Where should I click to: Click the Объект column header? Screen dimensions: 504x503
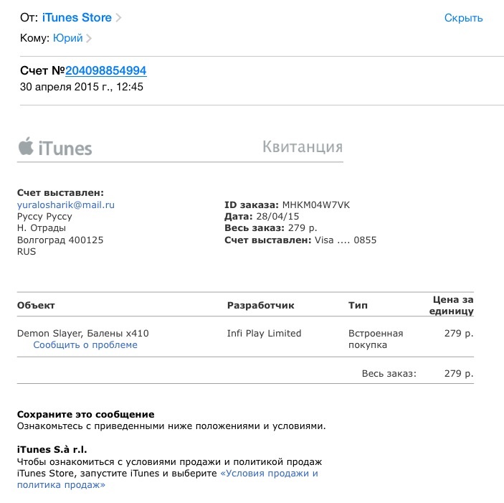[36, 306]
